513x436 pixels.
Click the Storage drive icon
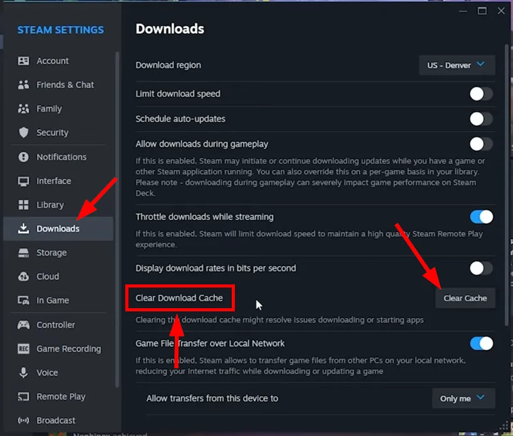point(23,252)
